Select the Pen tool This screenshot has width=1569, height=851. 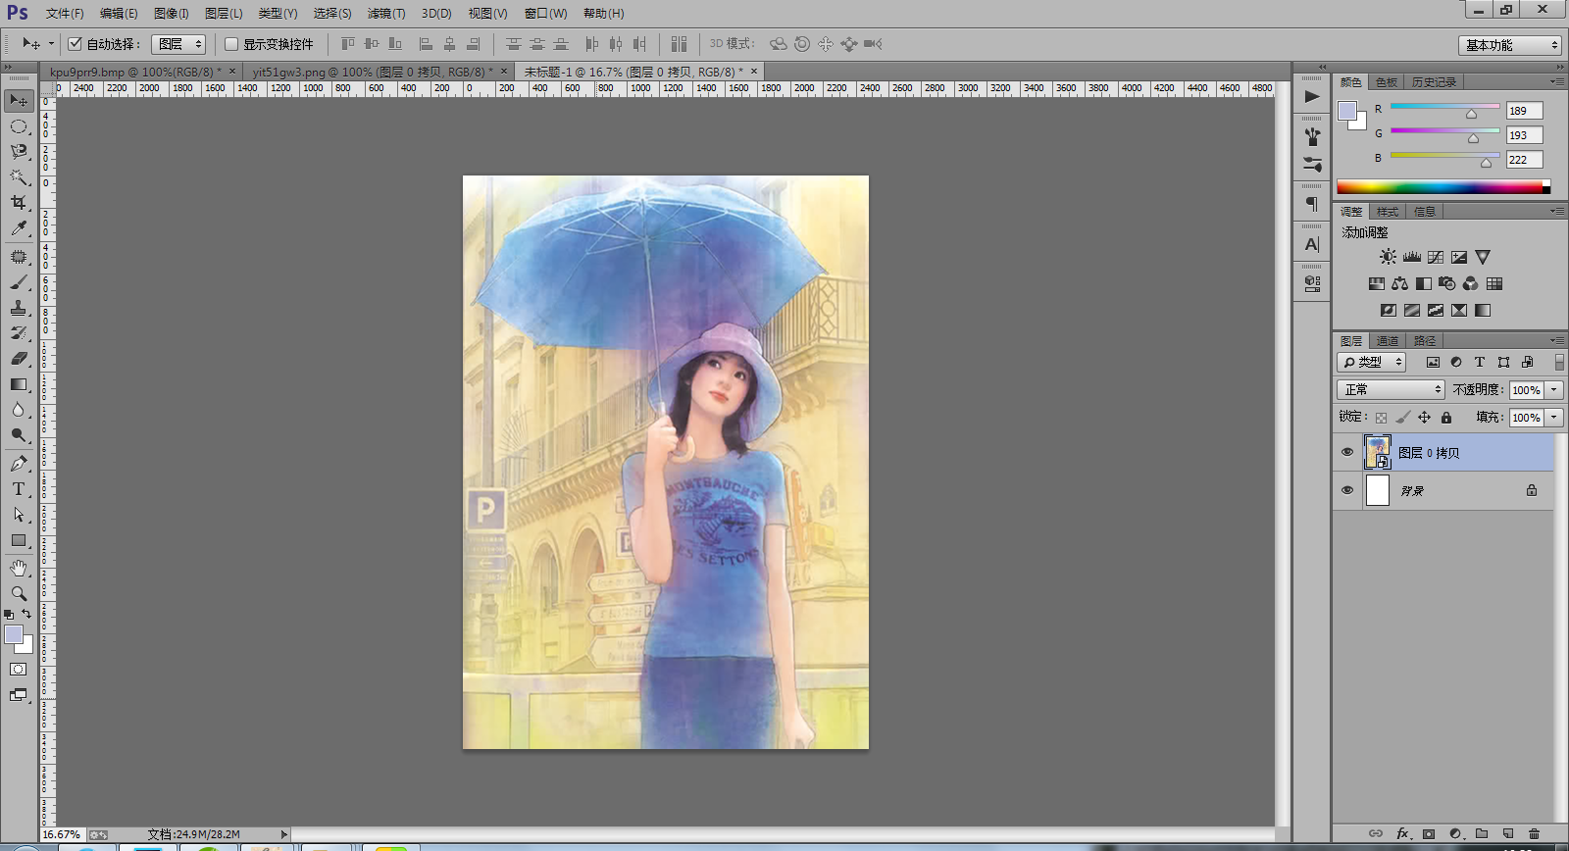[x=19, y=464]
